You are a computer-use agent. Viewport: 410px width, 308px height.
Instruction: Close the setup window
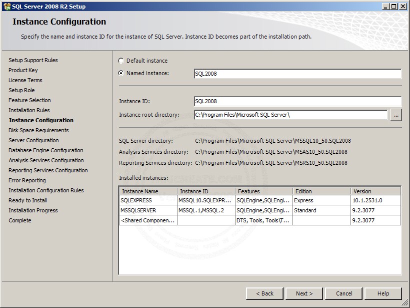(x=402, y=7)
